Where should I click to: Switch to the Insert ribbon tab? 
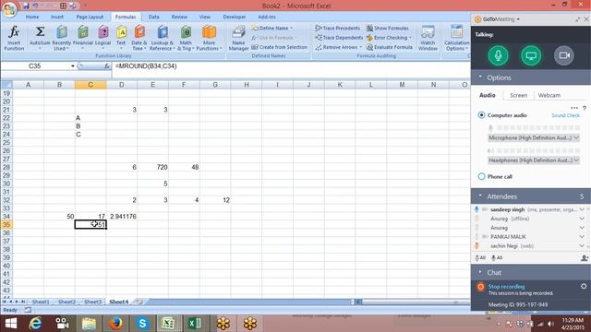(x=57, y=17)
